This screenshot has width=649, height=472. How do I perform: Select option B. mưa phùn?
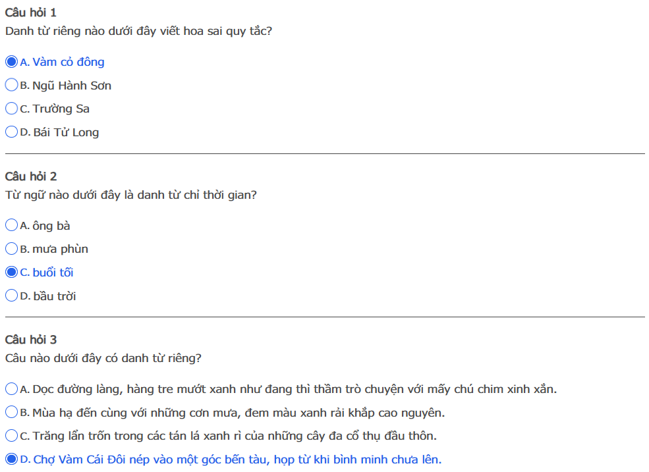(11, 249)
